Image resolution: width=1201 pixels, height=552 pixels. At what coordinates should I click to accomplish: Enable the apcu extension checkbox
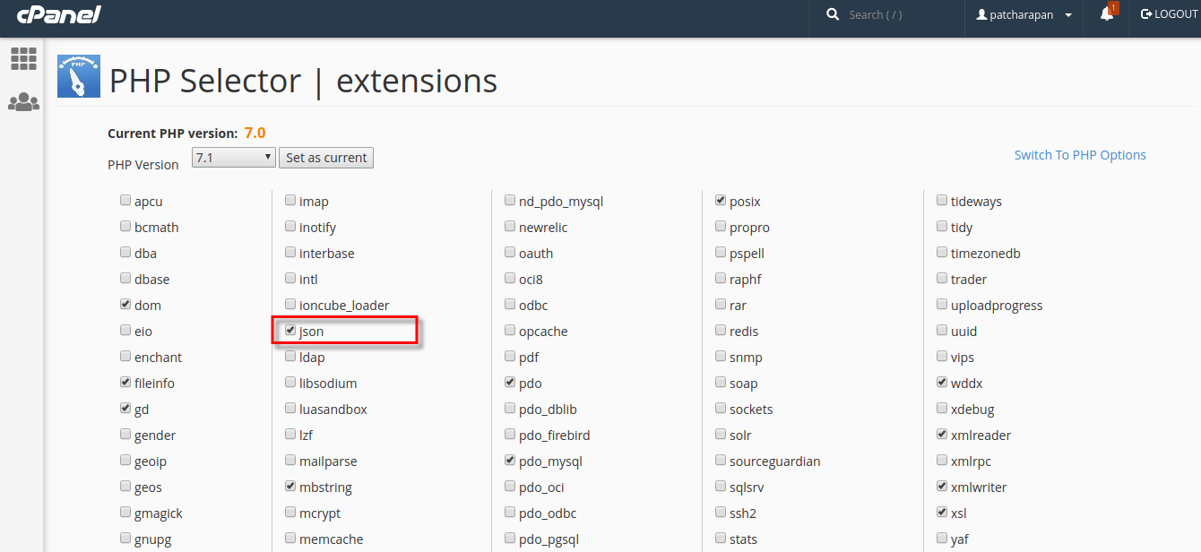coord(125,201)
